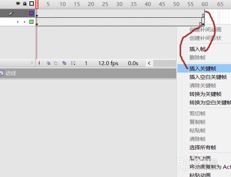Click the eye show/hide all layers icon
This screenshot has height=177, width=231.
tap(18, 4)
